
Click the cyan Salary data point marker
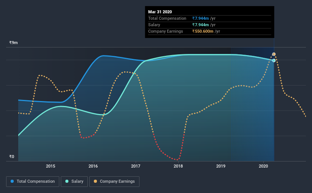pos(274,60)
